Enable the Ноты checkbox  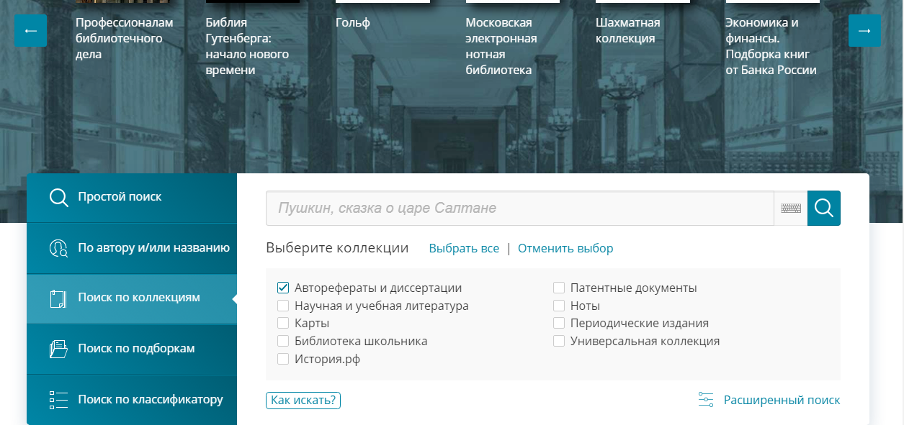click(x=559, y=306)
